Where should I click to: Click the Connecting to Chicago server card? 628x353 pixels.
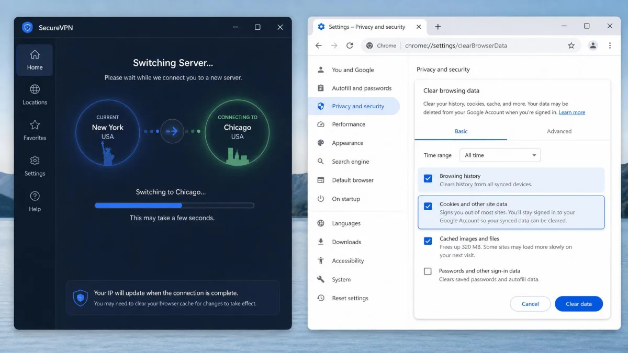238,133
